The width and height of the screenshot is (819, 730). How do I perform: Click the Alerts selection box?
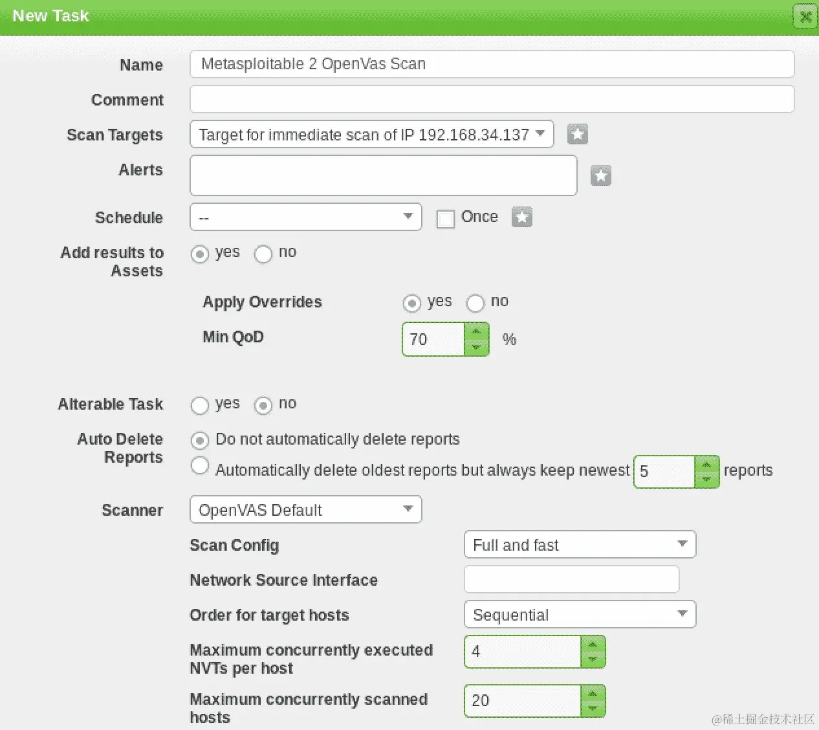(x=384, y=175)
